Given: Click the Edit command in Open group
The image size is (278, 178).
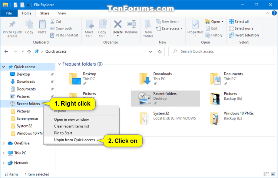Looking at the screenshot, I should (212, 28).
